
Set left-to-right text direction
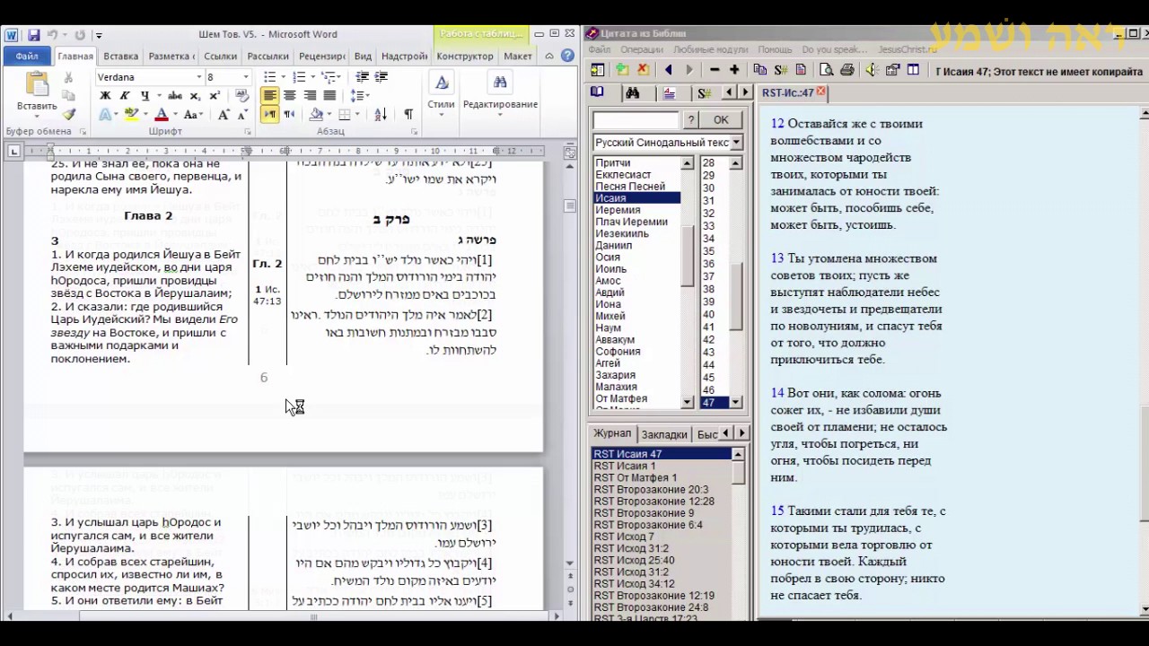tap(269, 114)
